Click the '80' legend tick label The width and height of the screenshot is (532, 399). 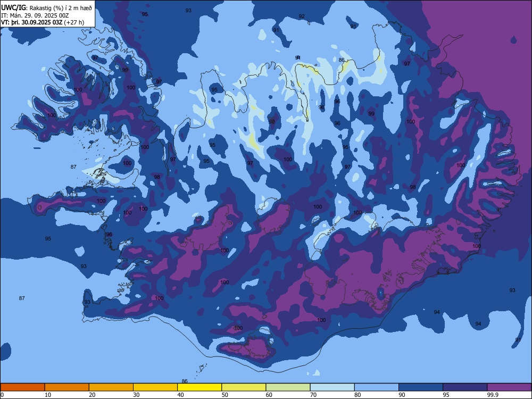358,395
